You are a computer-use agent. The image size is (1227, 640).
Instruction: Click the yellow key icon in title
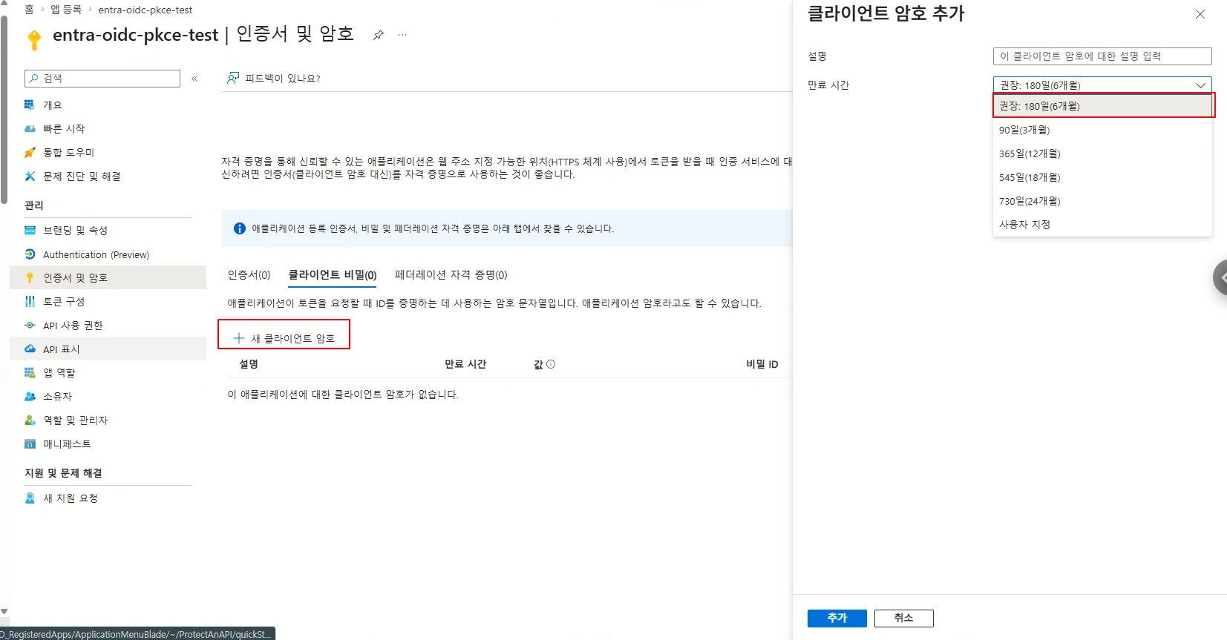(x=33, y=39)
